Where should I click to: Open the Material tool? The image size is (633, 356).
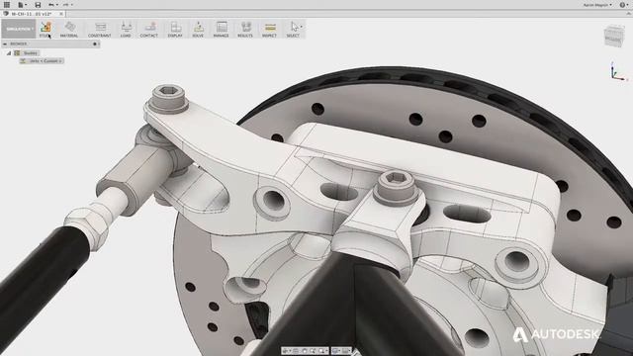point(69,29)
